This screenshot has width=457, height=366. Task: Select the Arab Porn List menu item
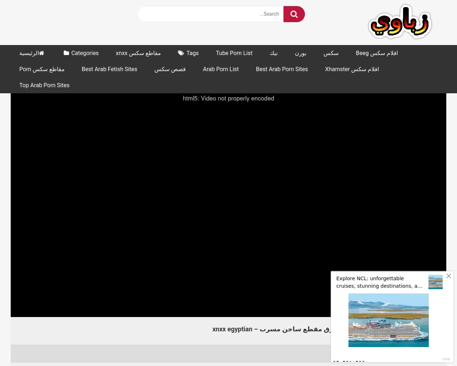click(x=221, y=69)
